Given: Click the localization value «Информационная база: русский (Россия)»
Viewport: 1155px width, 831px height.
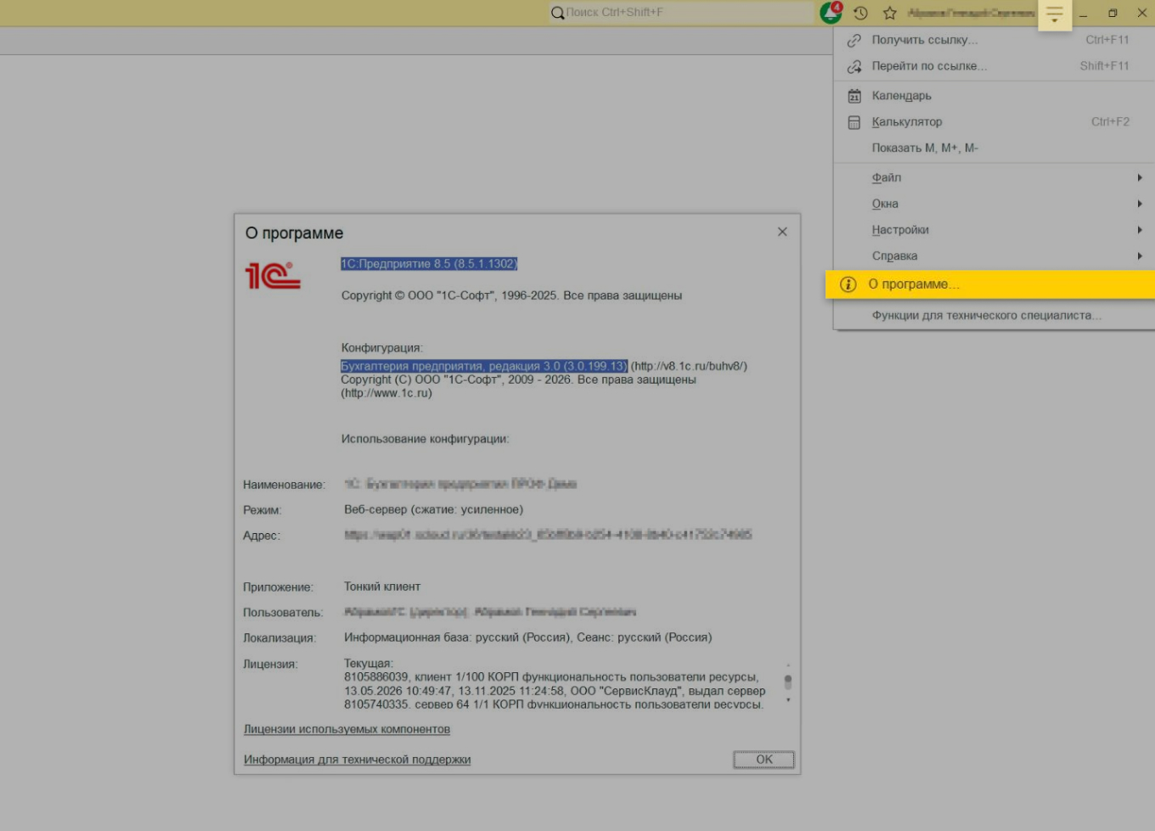Looking at the screenshot, I should pos(457,637).
